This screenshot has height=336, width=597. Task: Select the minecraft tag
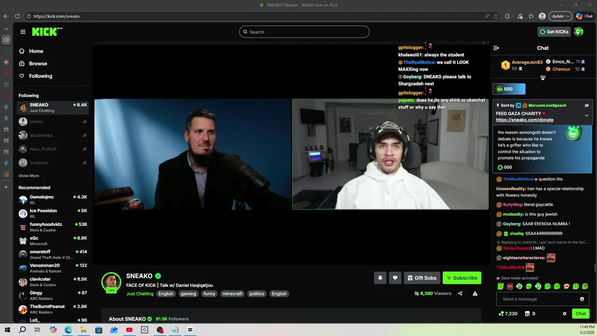[x=232, y=294]
